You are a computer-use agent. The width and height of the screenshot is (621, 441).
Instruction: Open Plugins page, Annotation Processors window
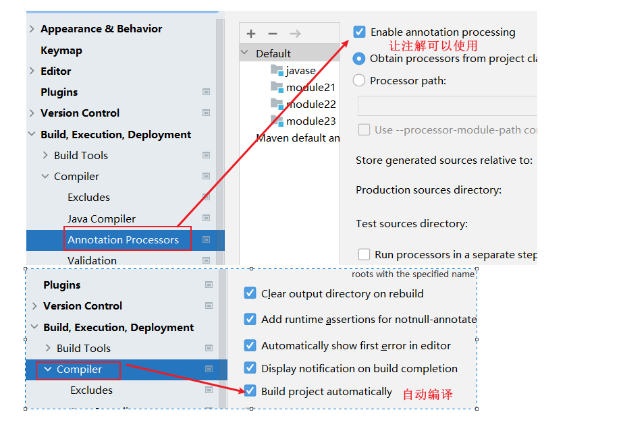pyautogui.click(x=59, y=92)
